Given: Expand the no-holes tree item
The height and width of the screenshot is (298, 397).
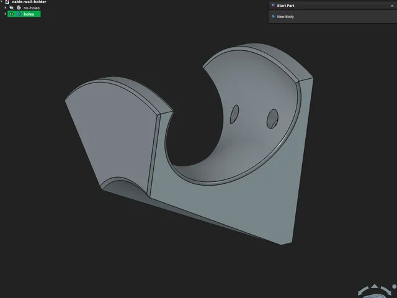Looking at the screenshot, I should pos(6,8).
